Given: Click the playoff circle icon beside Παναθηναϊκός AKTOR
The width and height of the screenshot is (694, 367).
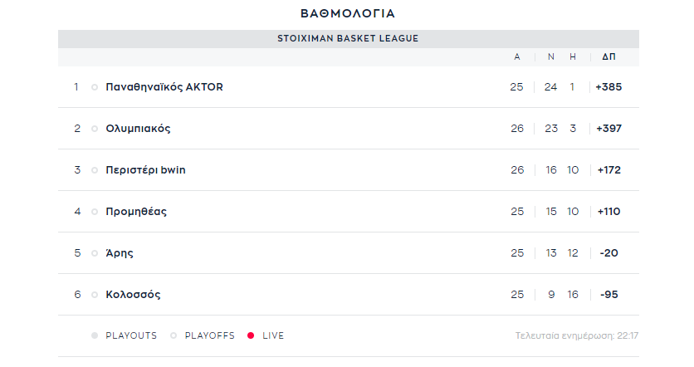Looking at the screenshot, I should coord(95,87).
